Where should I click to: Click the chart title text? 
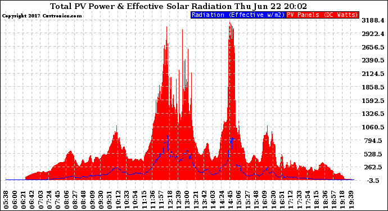tap(178, 6)
